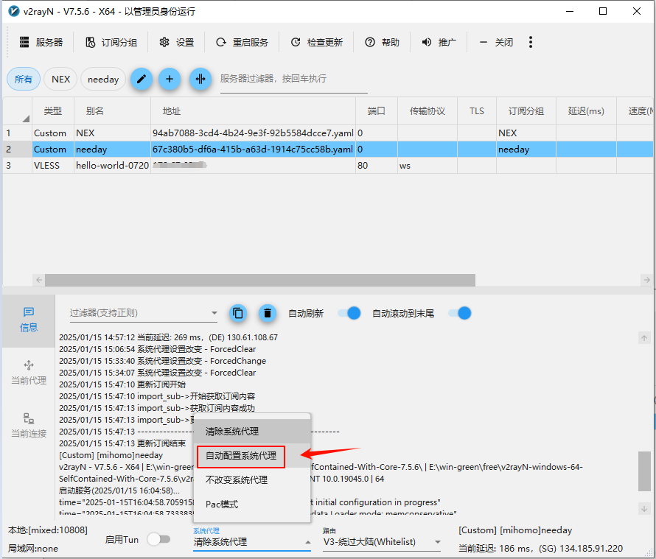This screenshot has height=559, width=656.
Task: Click the round auto column width button
Action: pyautogui.click(x=200, y=79)
